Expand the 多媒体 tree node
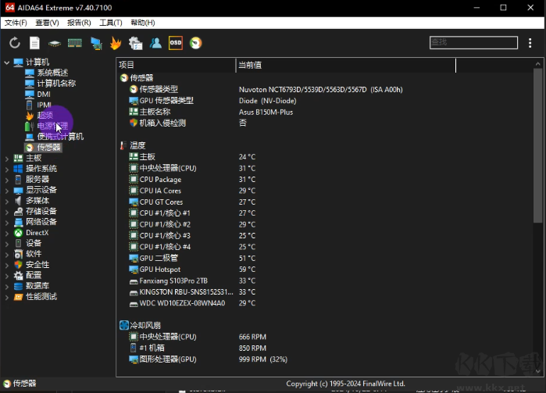 point(6,202)
